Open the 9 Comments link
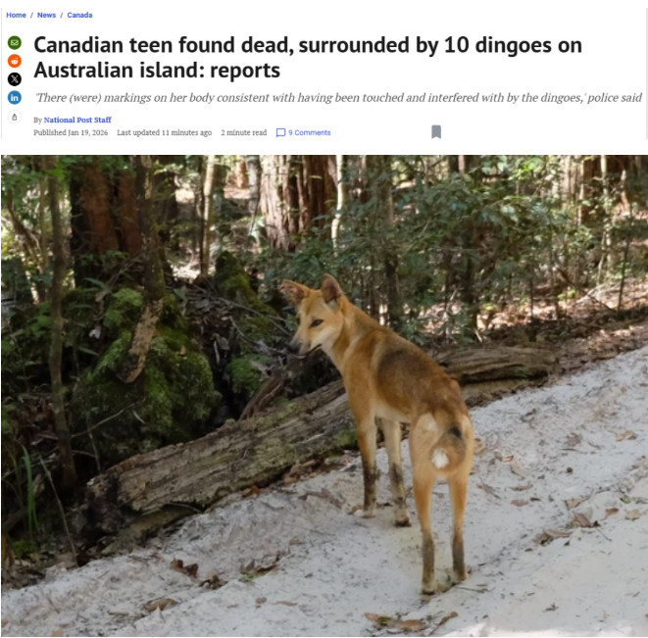 point(310,132)
